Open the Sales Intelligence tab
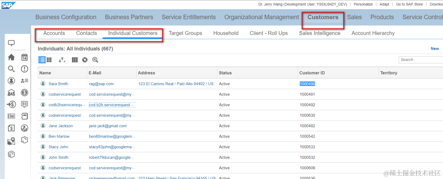This screenshot has height=179, width=443. 320,33
